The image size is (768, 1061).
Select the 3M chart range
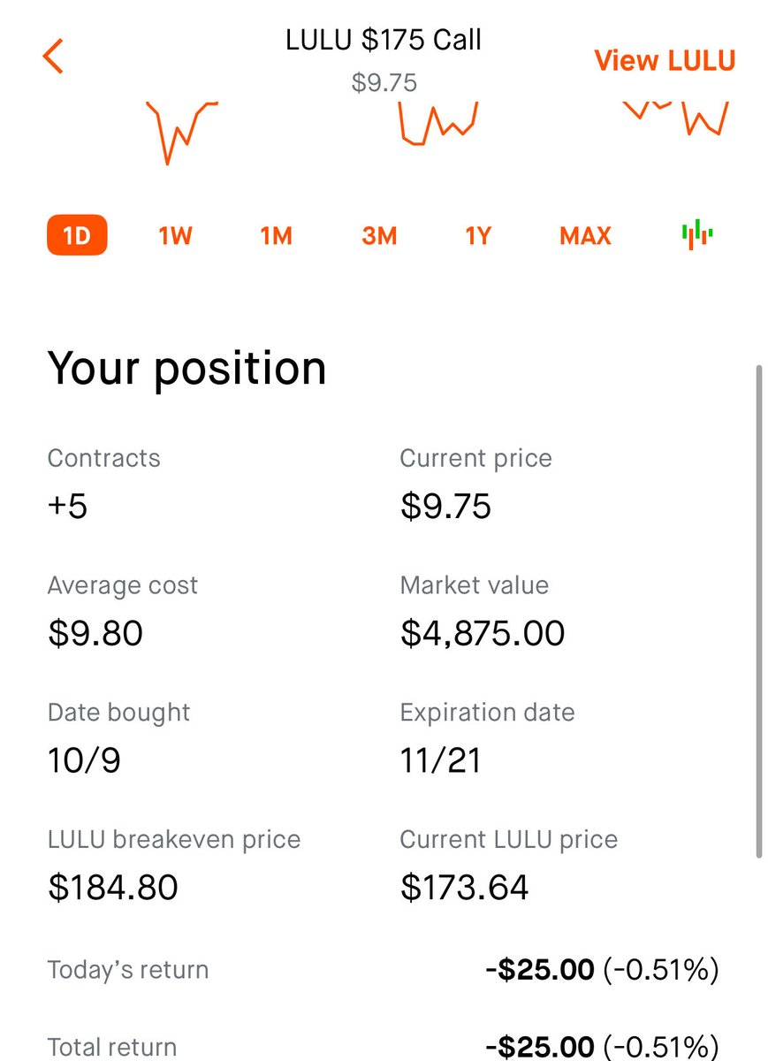(378, 236)
